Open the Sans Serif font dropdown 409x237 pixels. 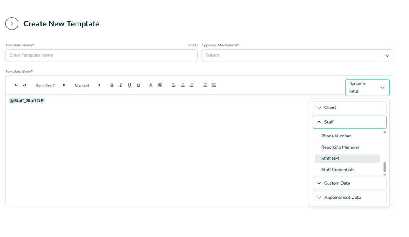[x=50, y=85]
